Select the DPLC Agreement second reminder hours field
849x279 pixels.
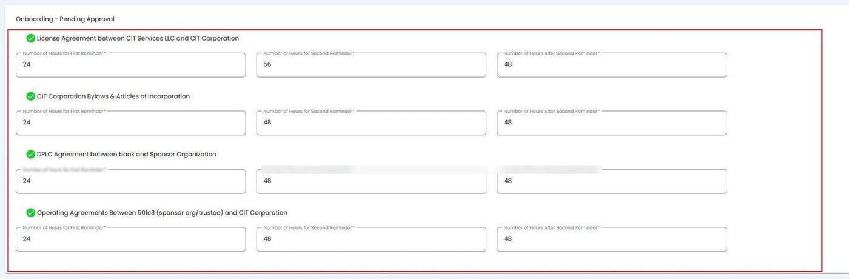[x=371, y=181]
